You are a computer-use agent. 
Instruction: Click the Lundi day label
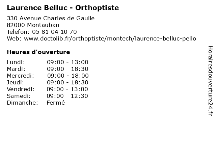[16, 62]
